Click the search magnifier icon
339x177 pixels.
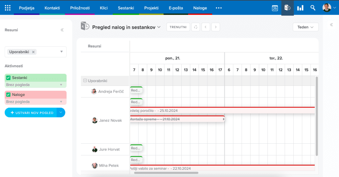(x=313, y=8)
